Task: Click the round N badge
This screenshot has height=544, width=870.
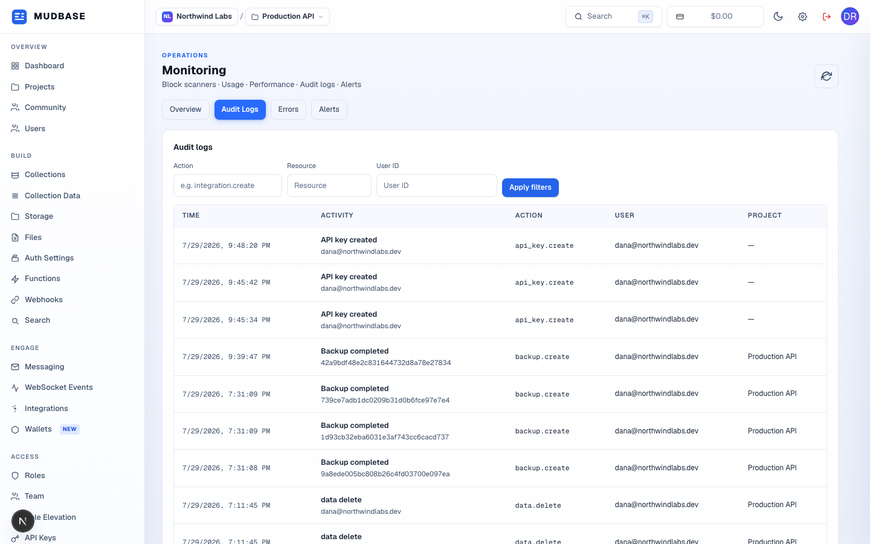Action: (23, 521)
